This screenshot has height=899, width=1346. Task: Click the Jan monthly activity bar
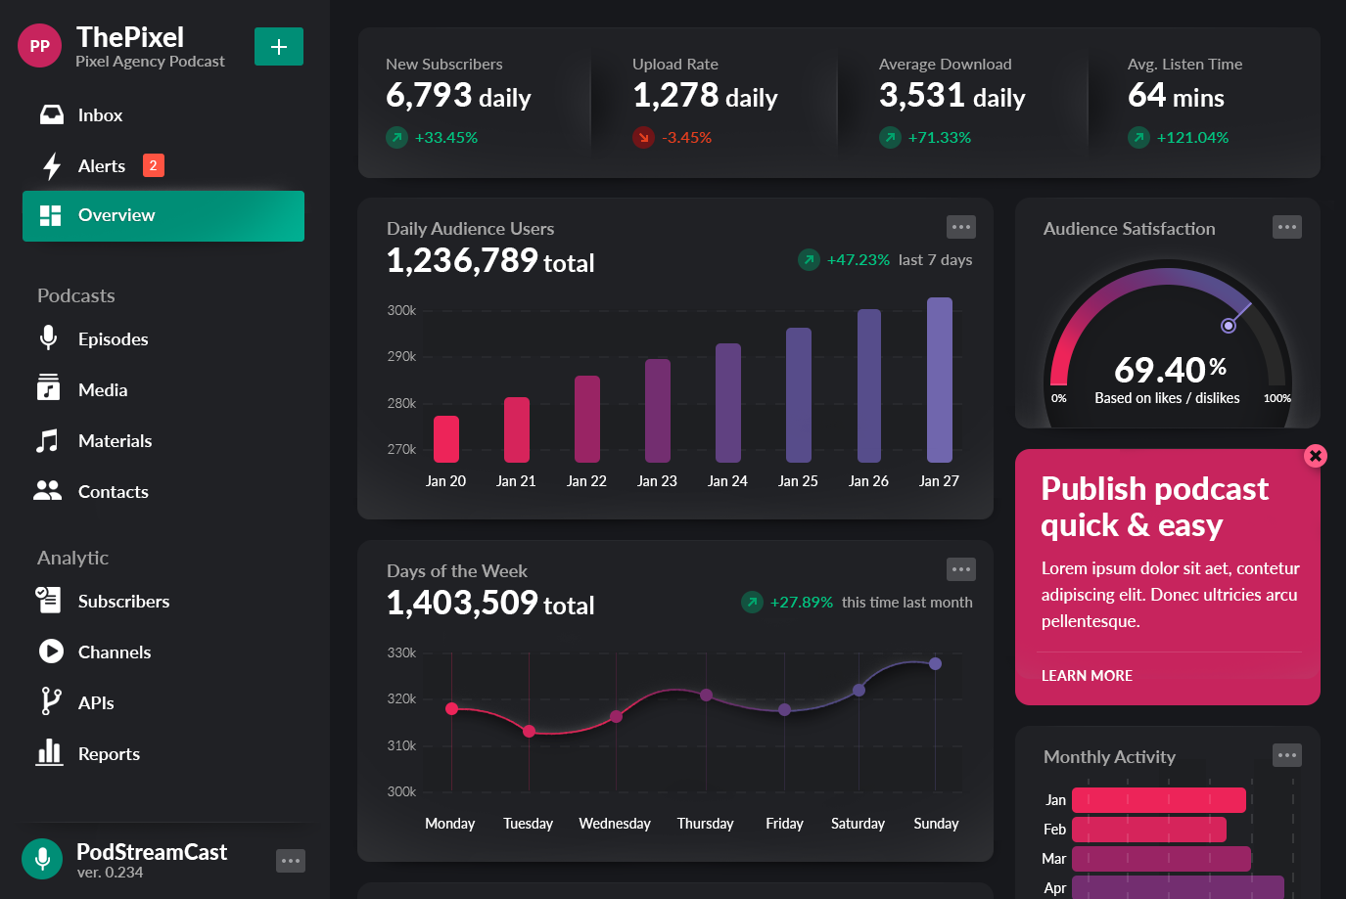click(x=1159, y=800)
